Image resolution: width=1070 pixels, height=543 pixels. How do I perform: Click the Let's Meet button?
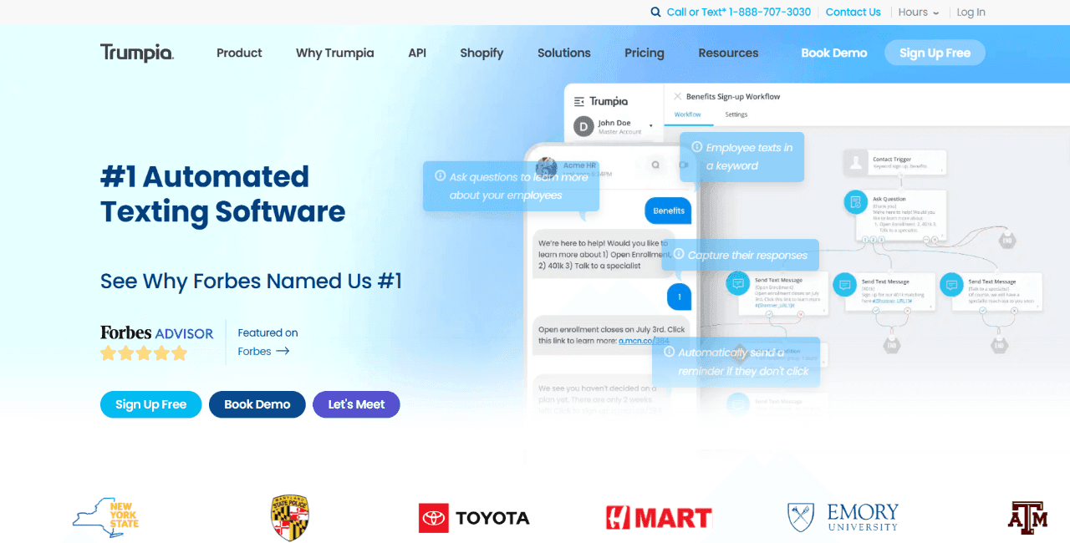[x=357, y=404]
